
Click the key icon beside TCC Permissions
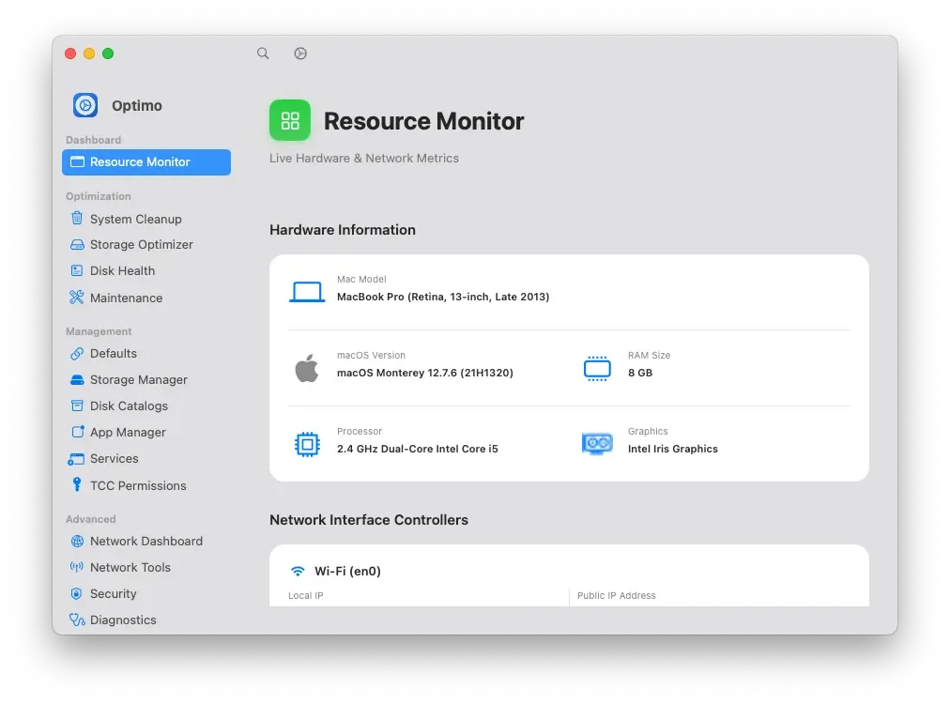(x=77, y=484)
